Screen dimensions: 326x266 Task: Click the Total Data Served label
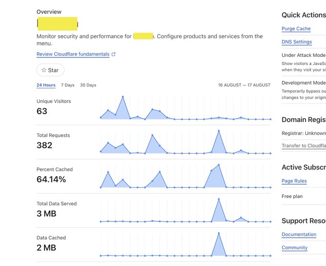(57, 203)
